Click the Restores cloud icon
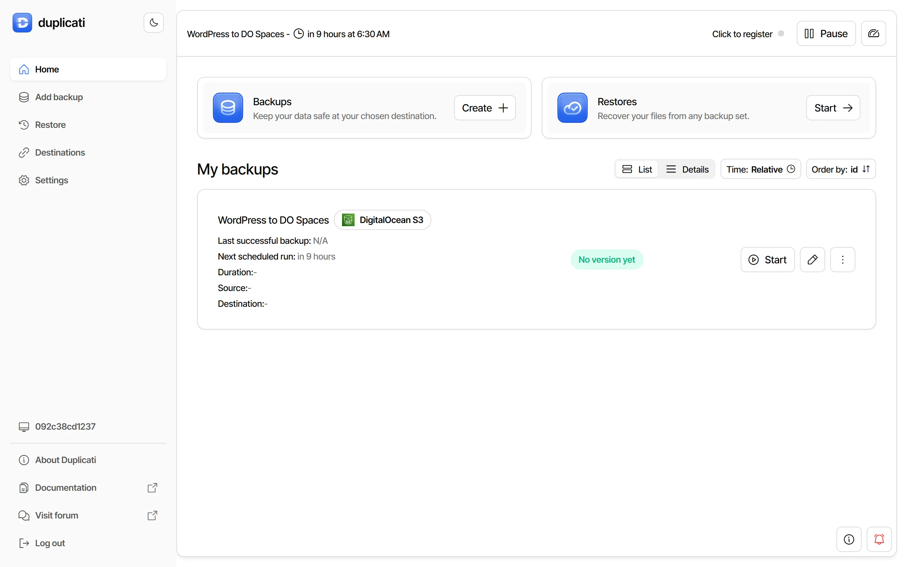907x567 pixels. coord(572,108)
